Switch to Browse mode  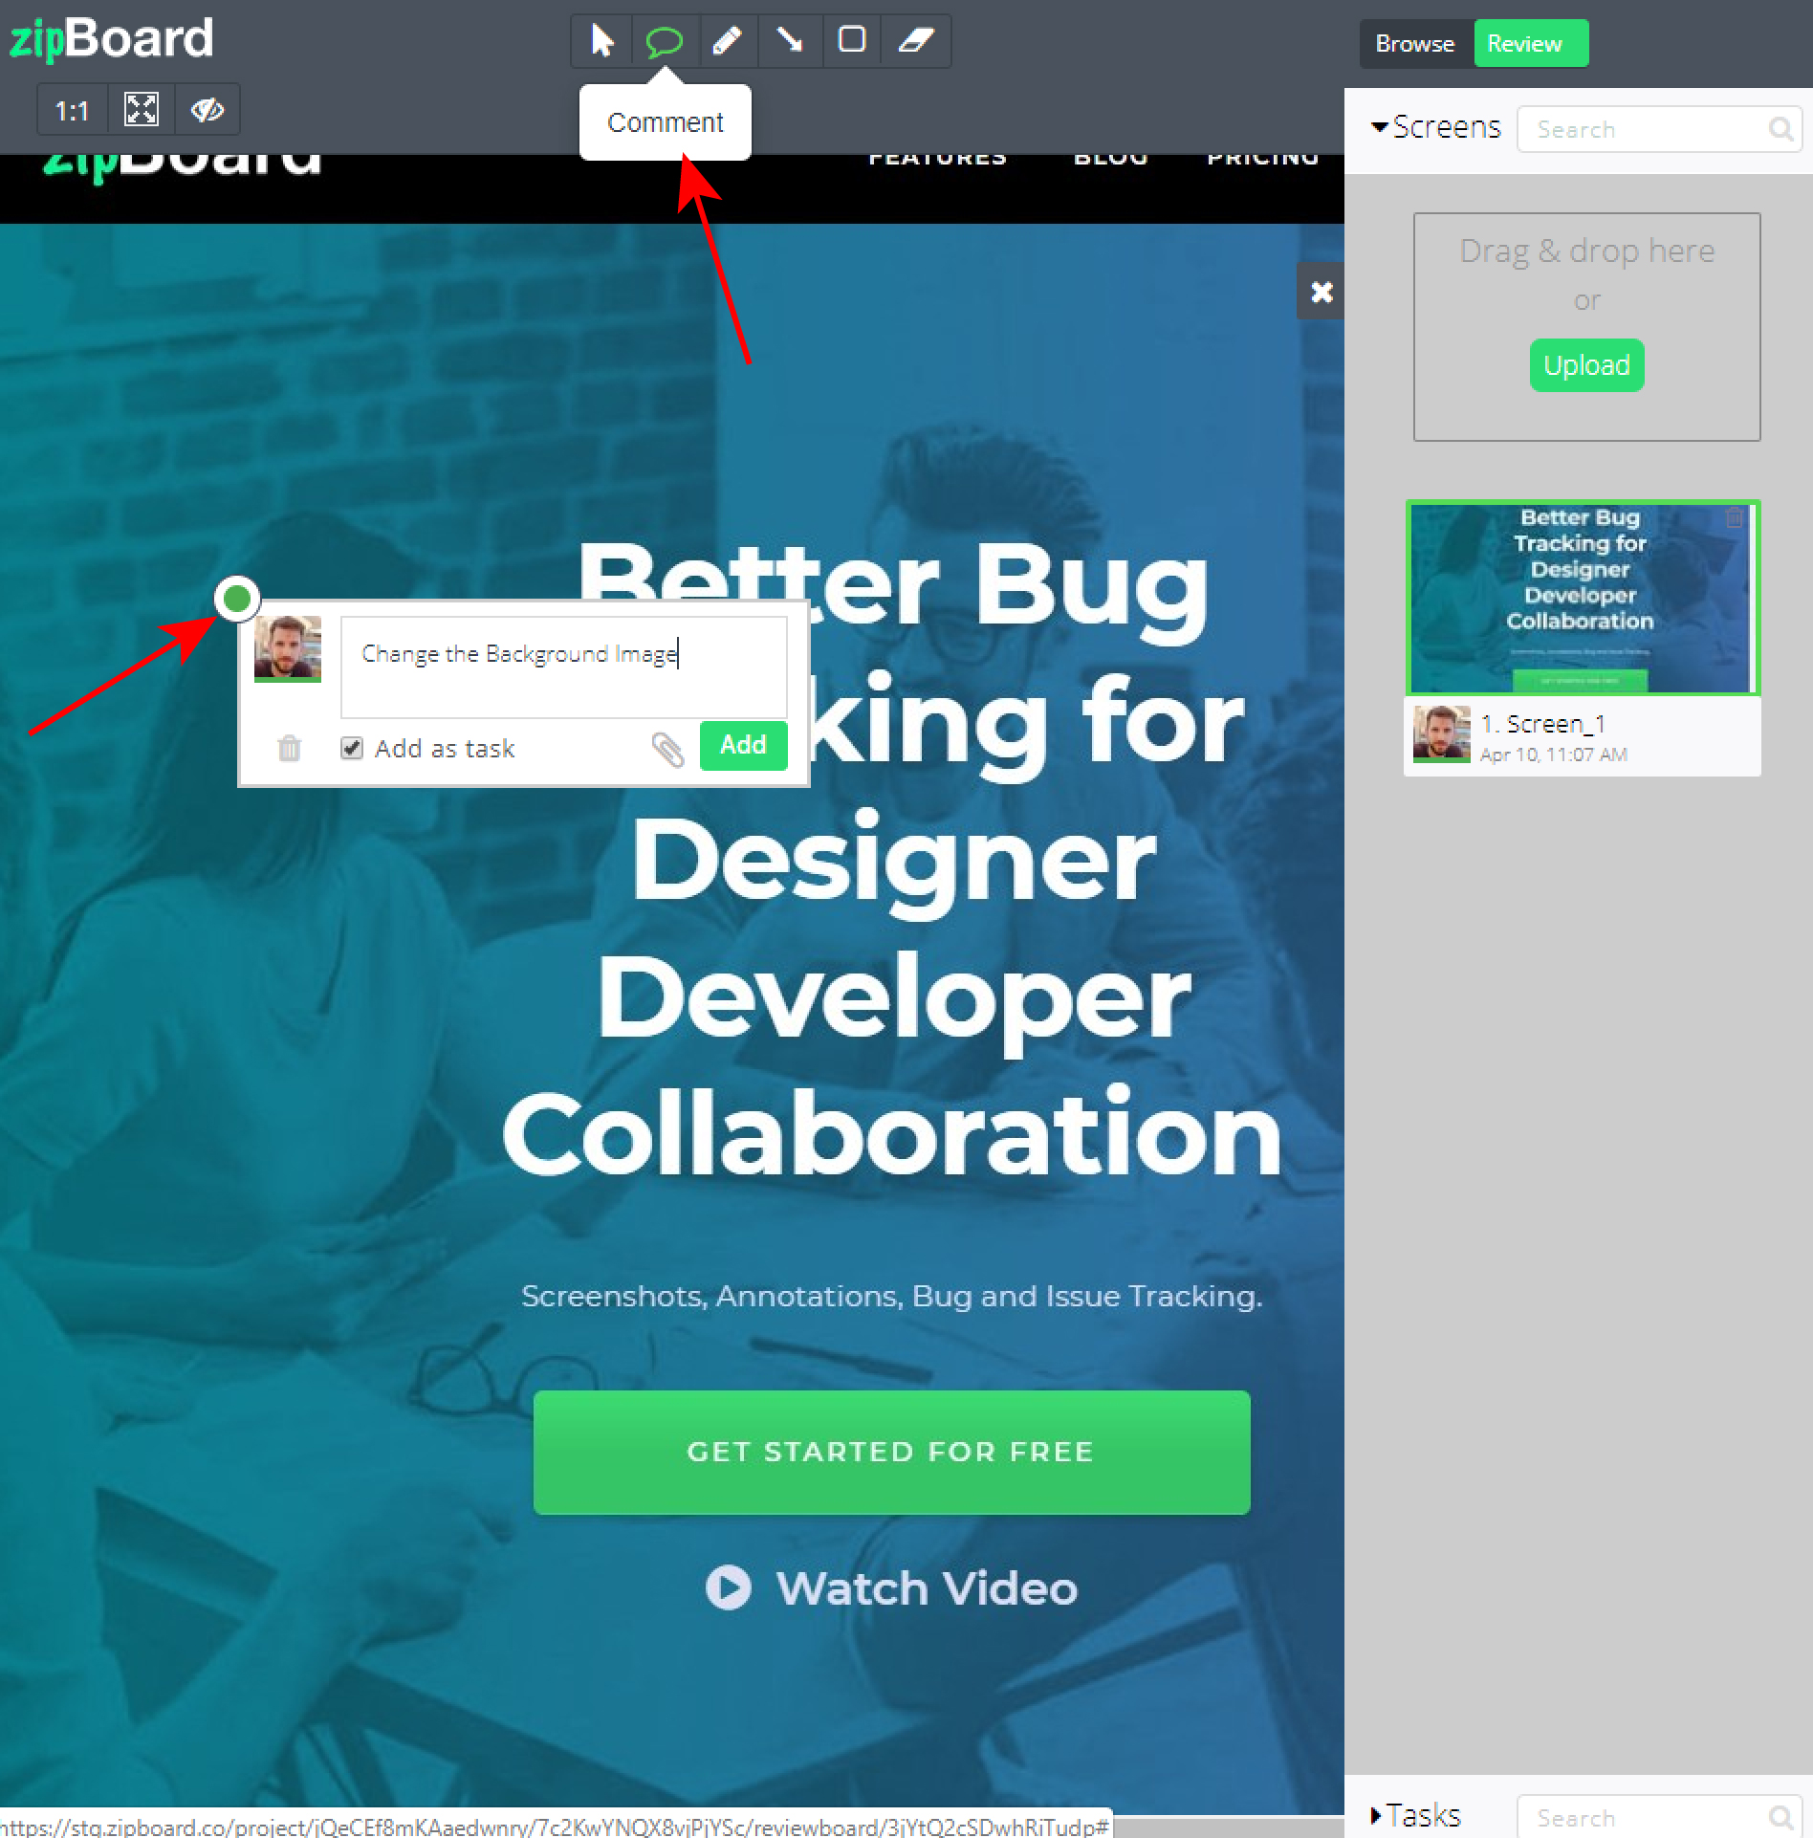click(x=1415, y=44)
